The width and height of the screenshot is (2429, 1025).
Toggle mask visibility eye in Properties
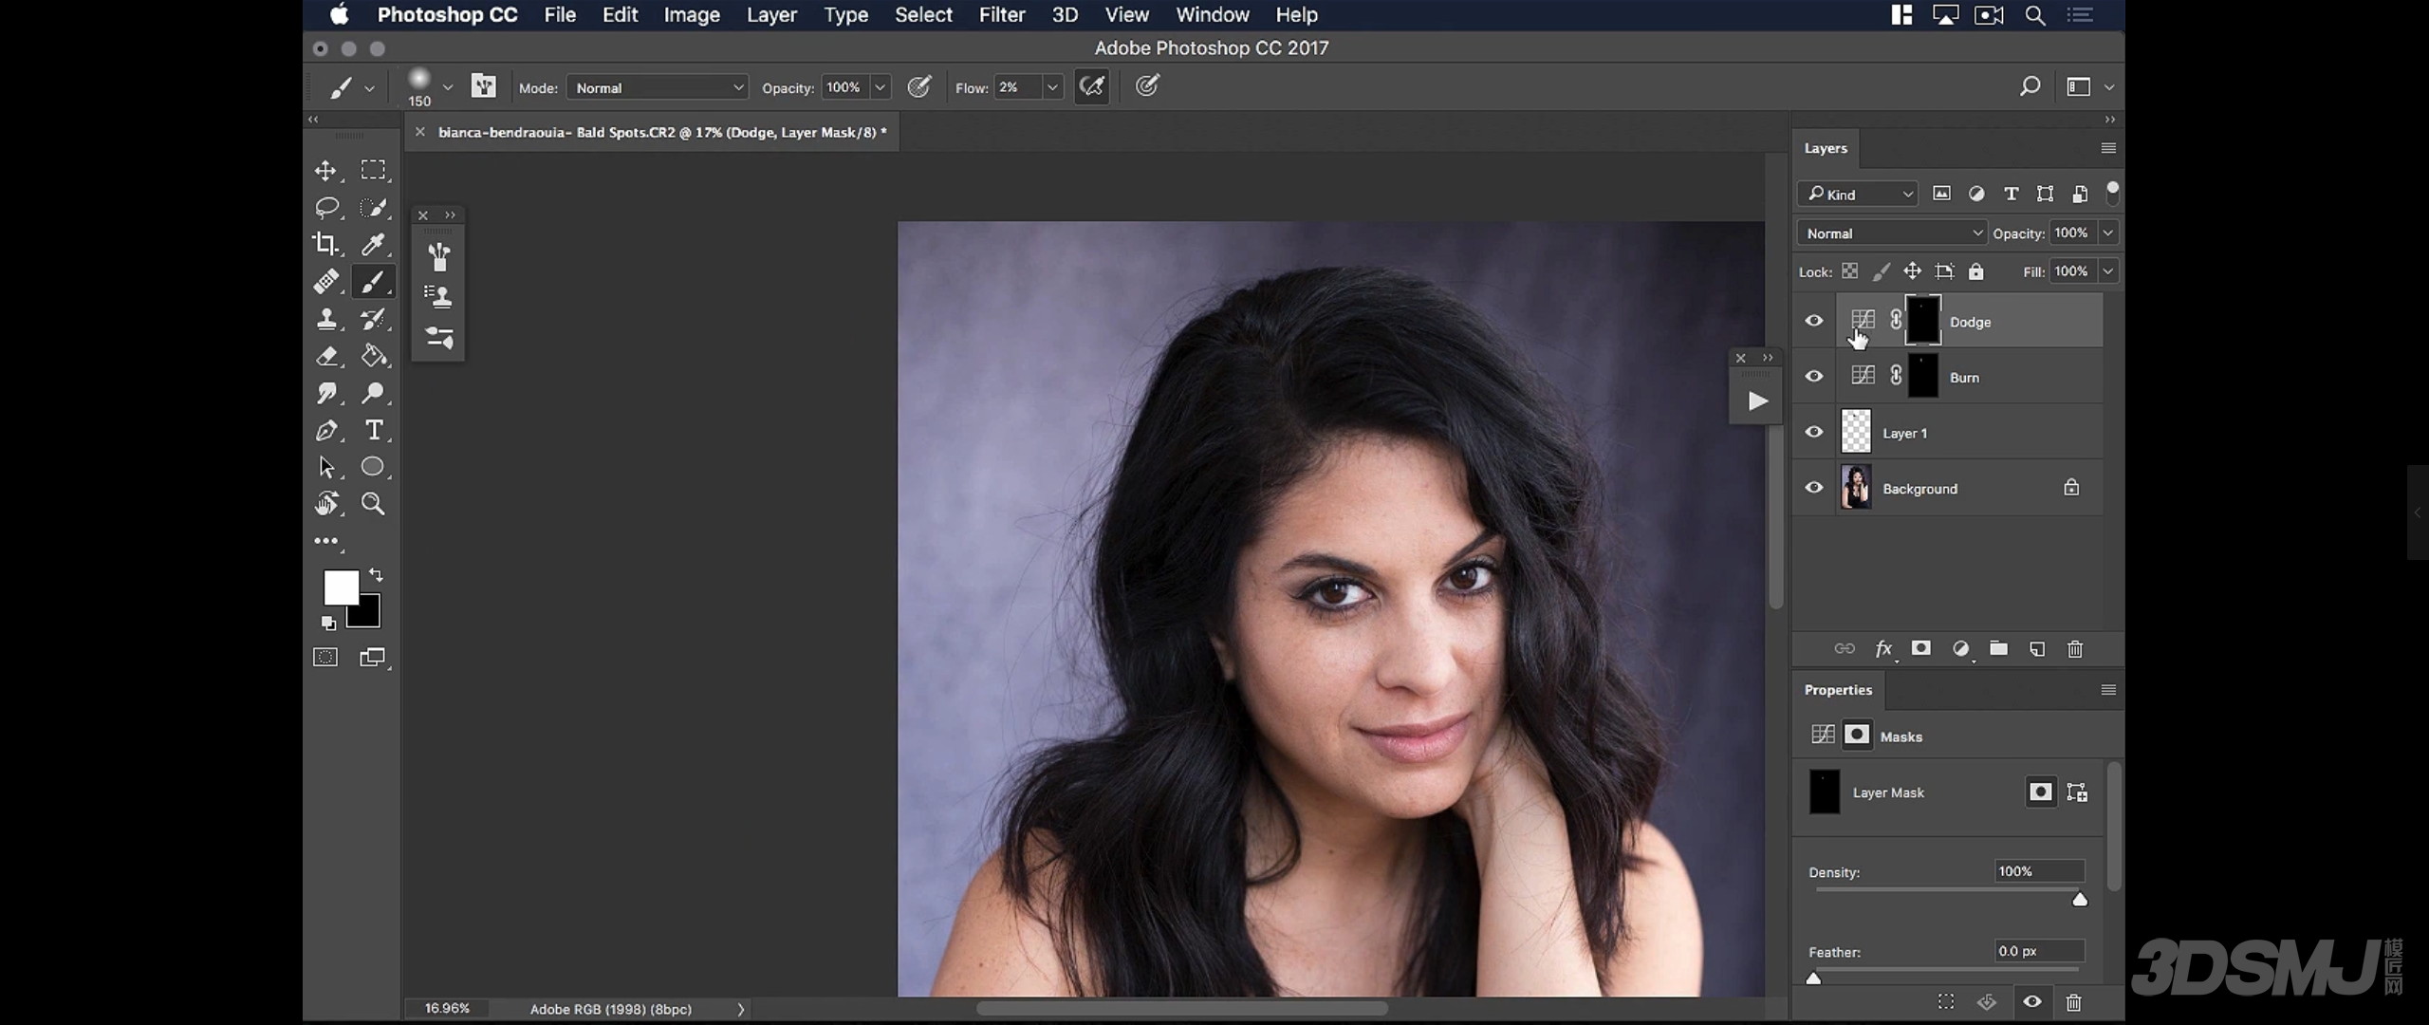(x=2031, y=1001)
